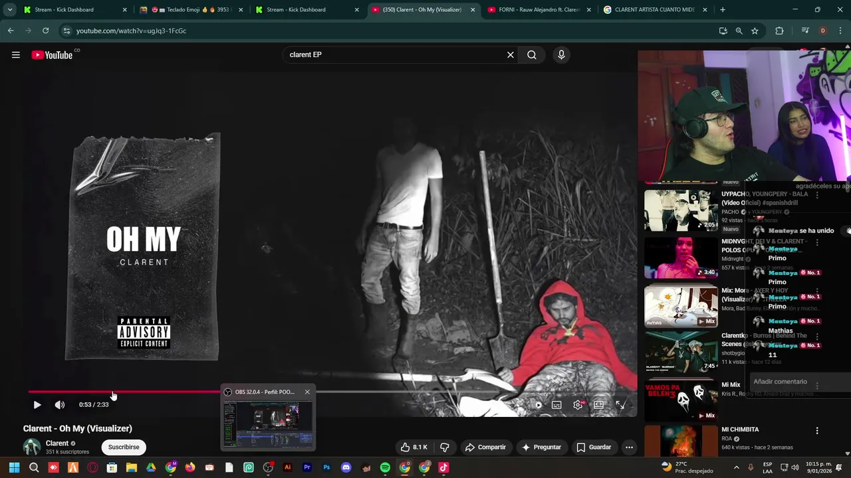The image size is (851, 478).
Task: Open Premiere Pro from the taskbar
Action: [x=307, y=467]
